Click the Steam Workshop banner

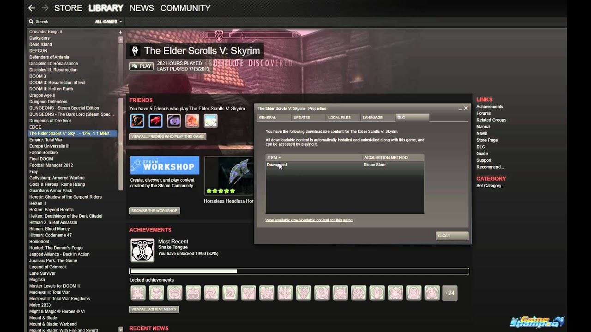point(165,166)
